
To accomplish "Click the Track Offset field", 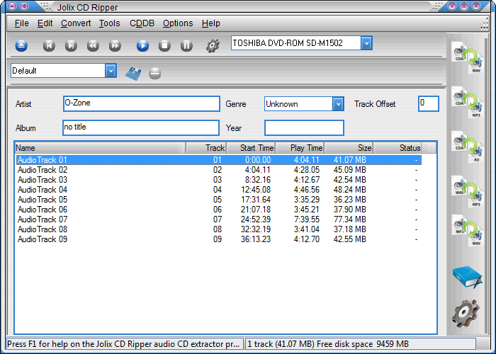I will click(x=428, y=103).
